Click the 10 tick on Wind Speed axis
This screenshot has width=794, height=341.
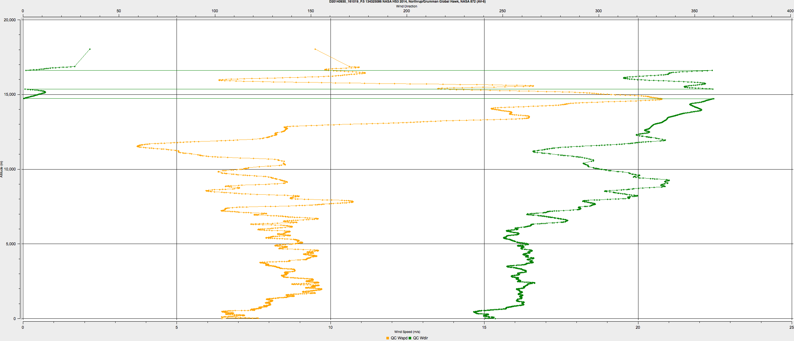pos(331,327)
